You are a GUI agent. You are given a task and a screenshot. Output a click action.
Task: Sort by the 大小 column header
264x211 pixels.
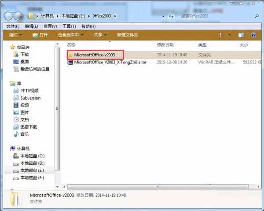click(x=244, y=45)
